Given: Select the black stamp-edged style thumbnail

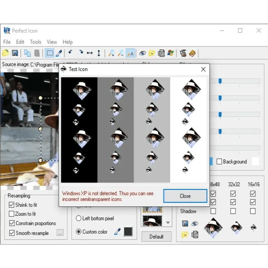Looking at the screenshot, I should 152,220.
